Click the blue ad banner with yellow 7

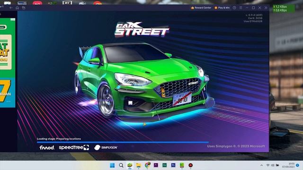[x=8, y=93]
